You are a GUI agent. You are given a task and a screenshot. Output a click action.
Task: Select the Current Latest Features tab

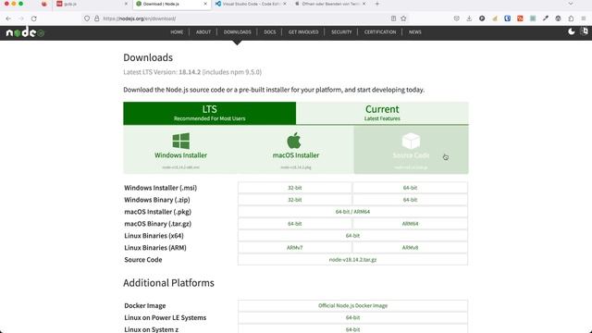pos(382,113)
